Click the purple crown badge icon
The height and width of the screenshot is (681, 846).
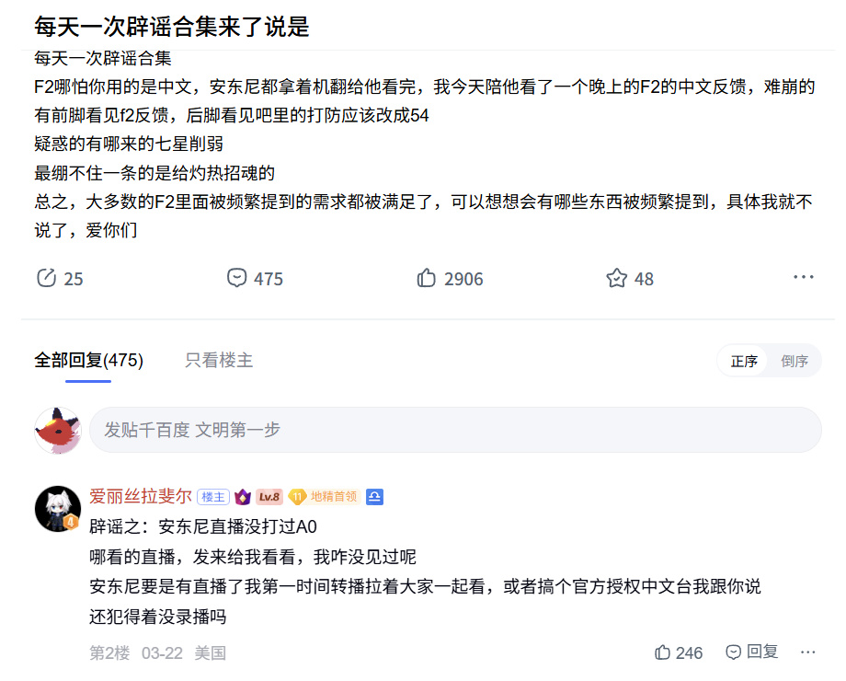pyautogui.click(x=243, y=497)
